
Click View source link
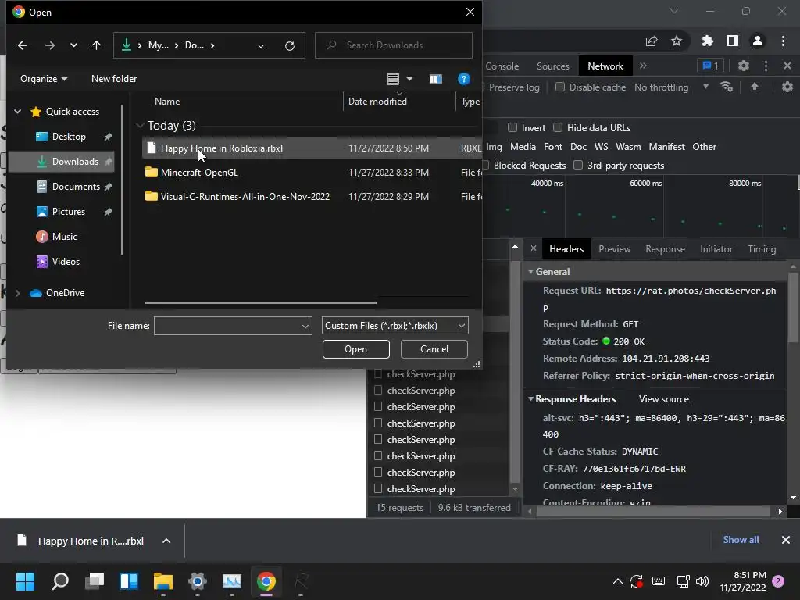(664, 399)
